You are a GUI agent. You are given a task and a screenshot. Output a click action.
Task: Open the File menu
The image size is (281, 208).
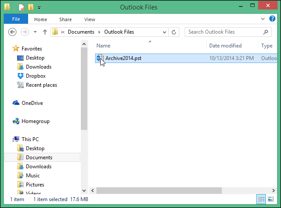tap(16, 19)
